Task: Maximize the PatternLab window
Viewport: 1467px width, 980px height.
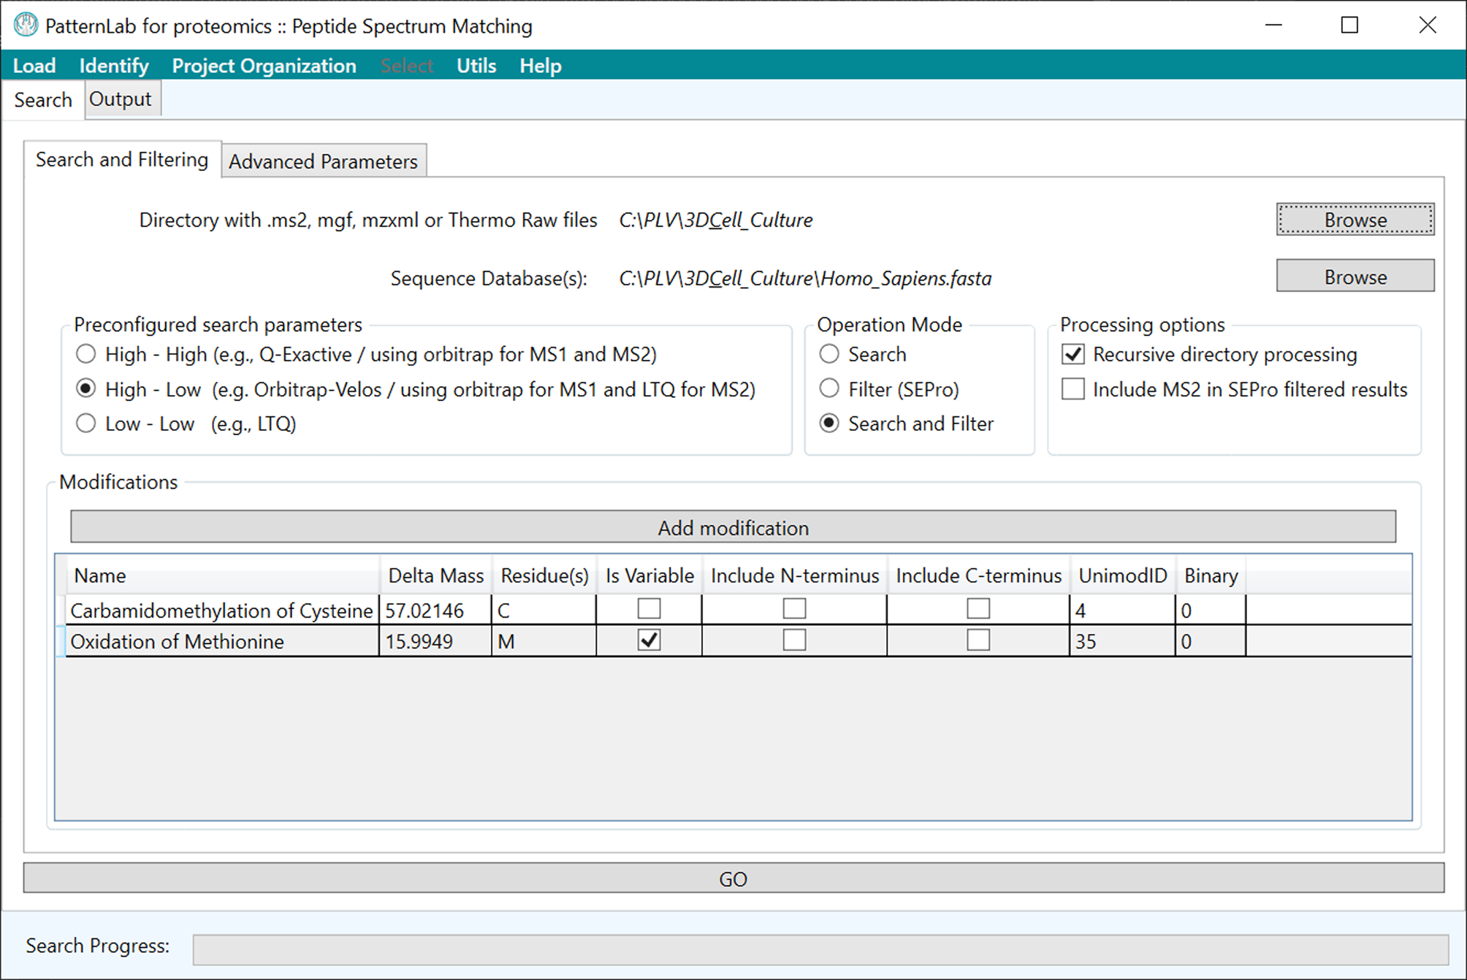Action: pyautogui.click(x=1349, y=25)
